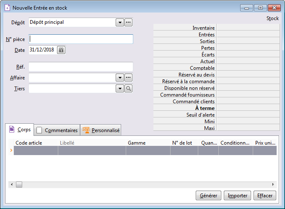The image size is (285, 209).
Task: Click the window title document icon
Action: point(7,8)
